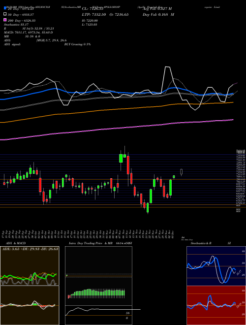The height and width of the screenshot is (325, 246).
Task: Click the Stochastics & RSI panel heading
Action: pyautogui.click(x=211, y=243)
